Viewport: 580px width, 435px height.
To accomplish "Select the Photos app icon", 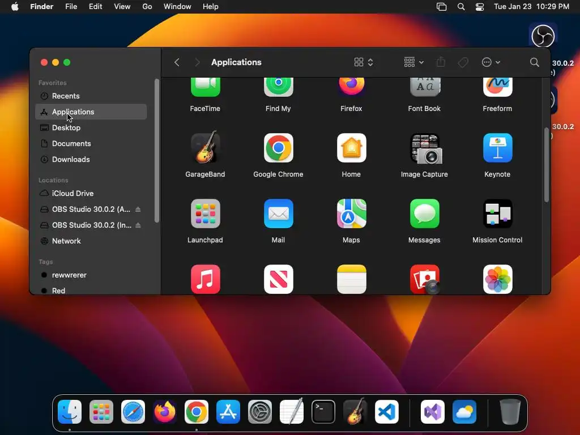I will [497, 279].
